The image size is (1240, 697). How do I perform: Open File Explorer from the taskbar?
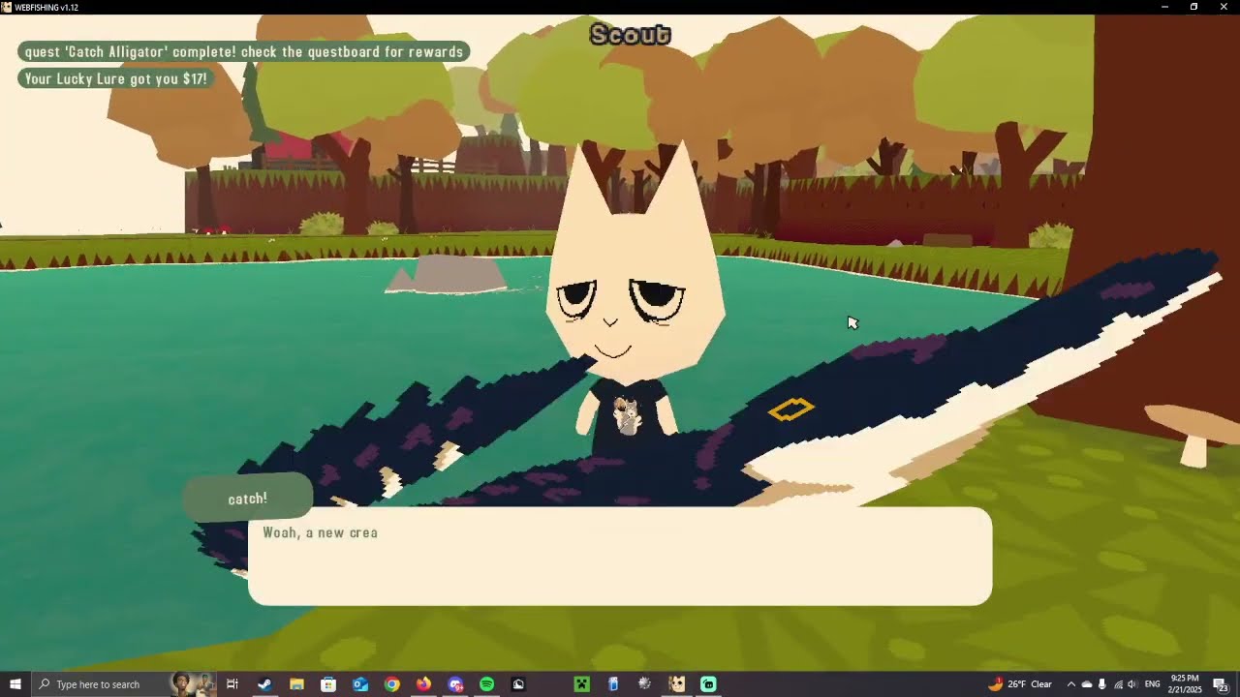tap(296, 684)
